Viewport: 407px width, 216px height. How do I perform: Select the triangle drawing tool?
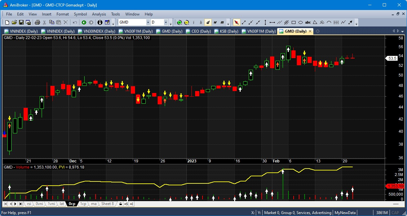[315, 22]
